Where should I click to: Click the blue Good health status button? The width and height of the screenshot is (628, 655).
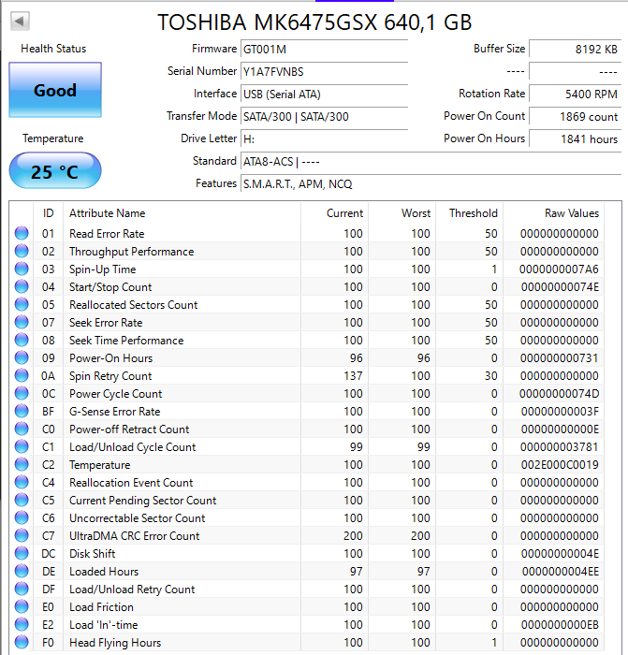click(55, 91)
